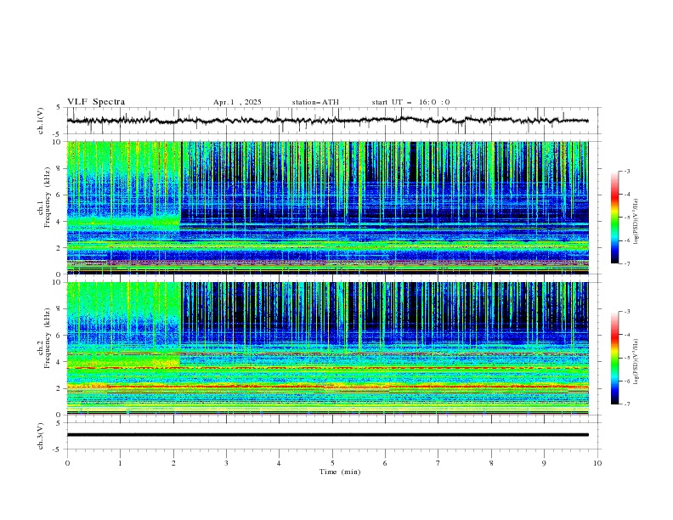Screen dimensions: 673x520
Task: Click the "2" tick on the time axis
Action: coord(173,463)
